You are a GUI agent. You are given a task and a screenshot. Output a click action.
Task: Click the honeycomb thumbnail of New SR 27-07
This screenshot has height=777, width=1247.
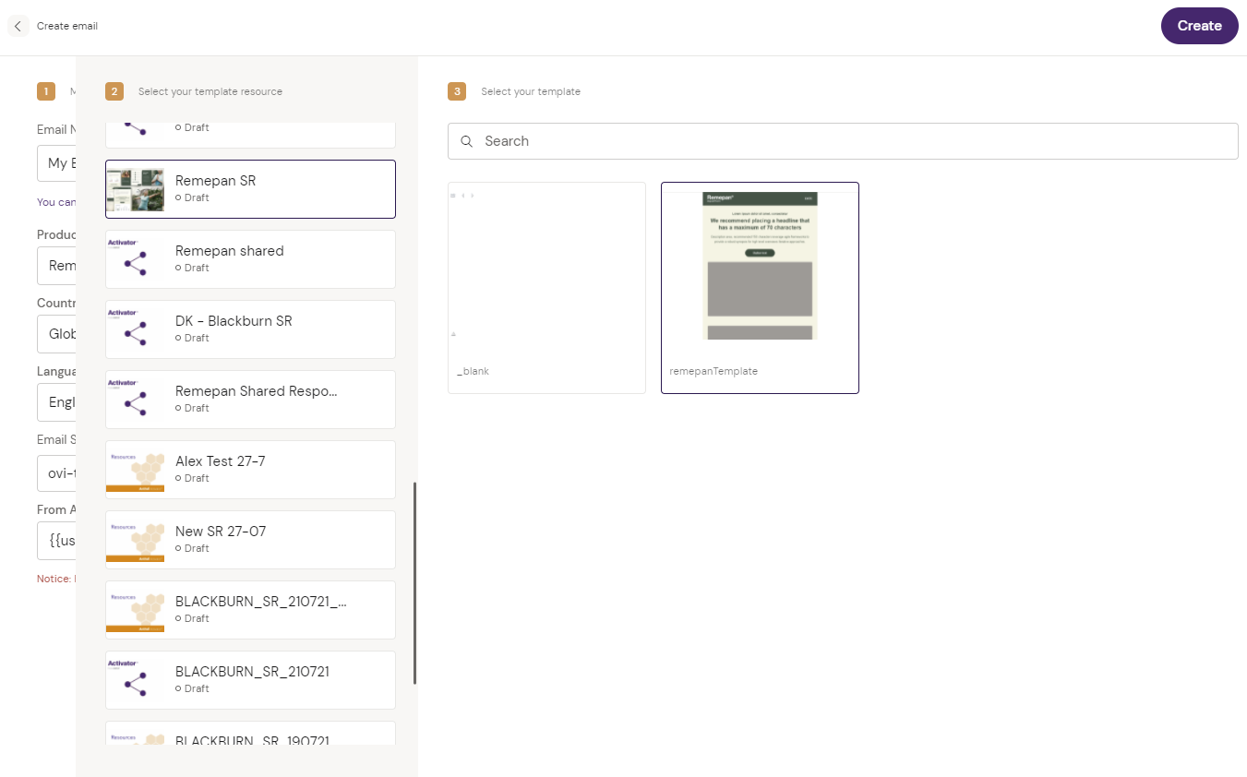[x=136, y=540]
